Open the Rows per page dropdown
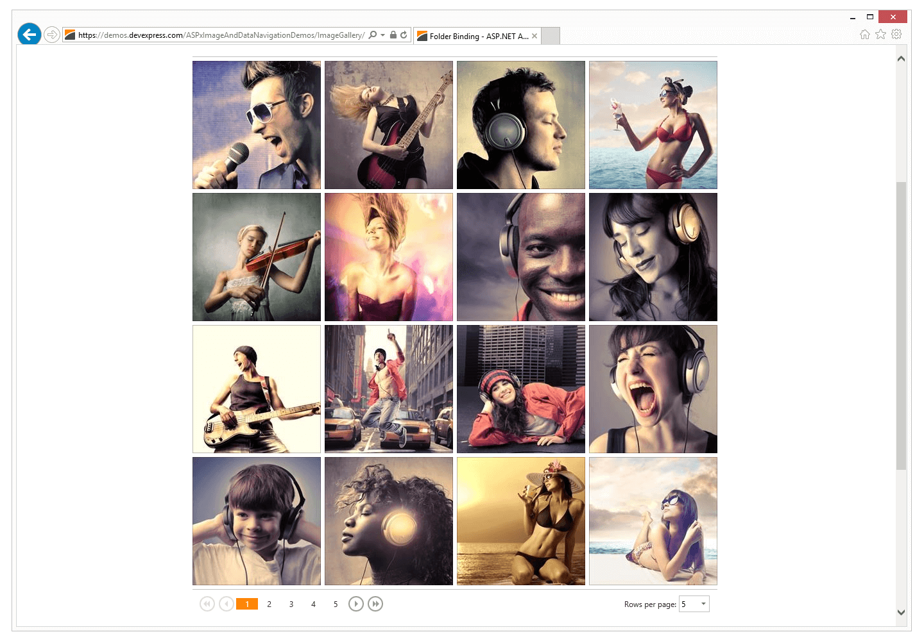This screenshot has width=924, height=641. (703, 603)
